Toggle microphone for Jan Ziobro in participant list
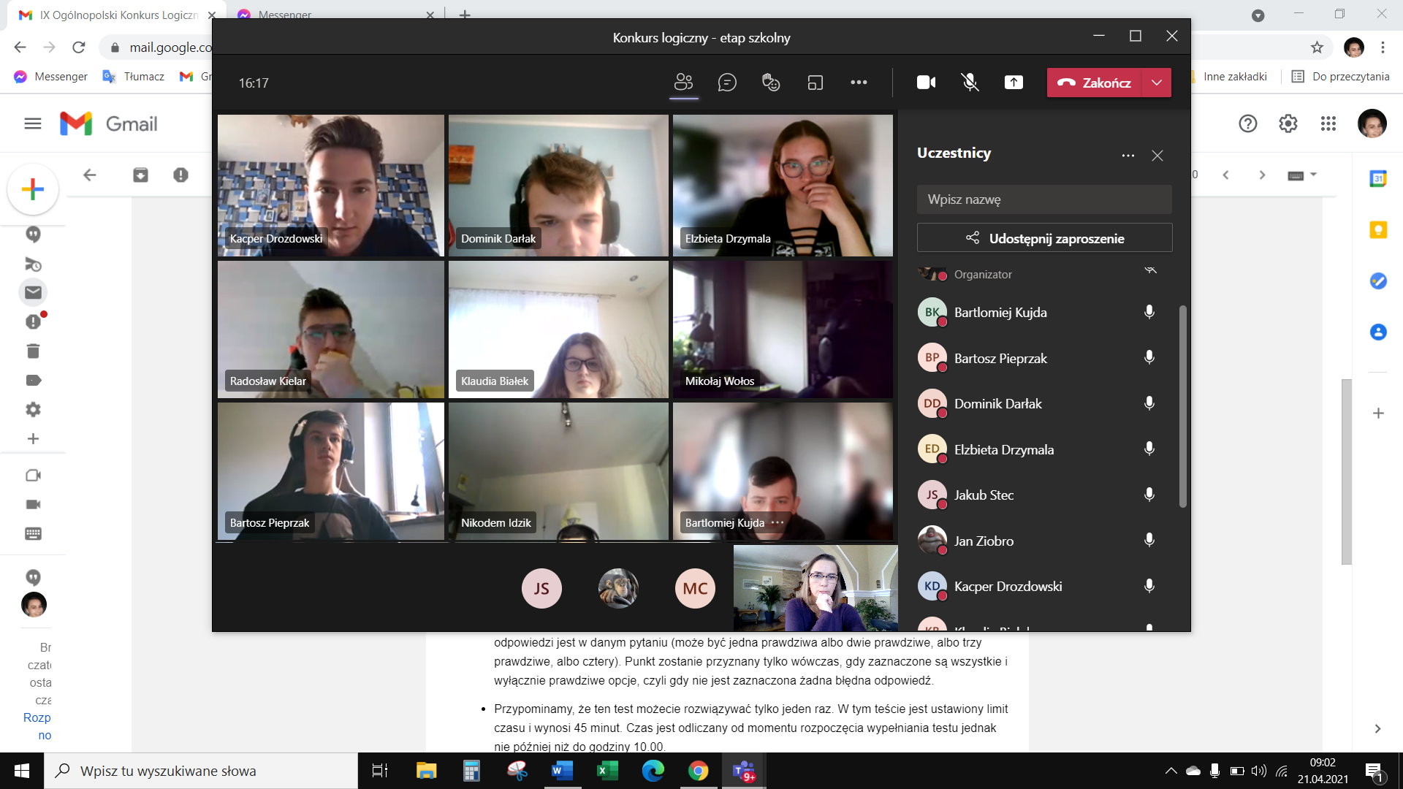This screenshot has width=1403, height=789. pyautogui.click(x=1149, y=540)
